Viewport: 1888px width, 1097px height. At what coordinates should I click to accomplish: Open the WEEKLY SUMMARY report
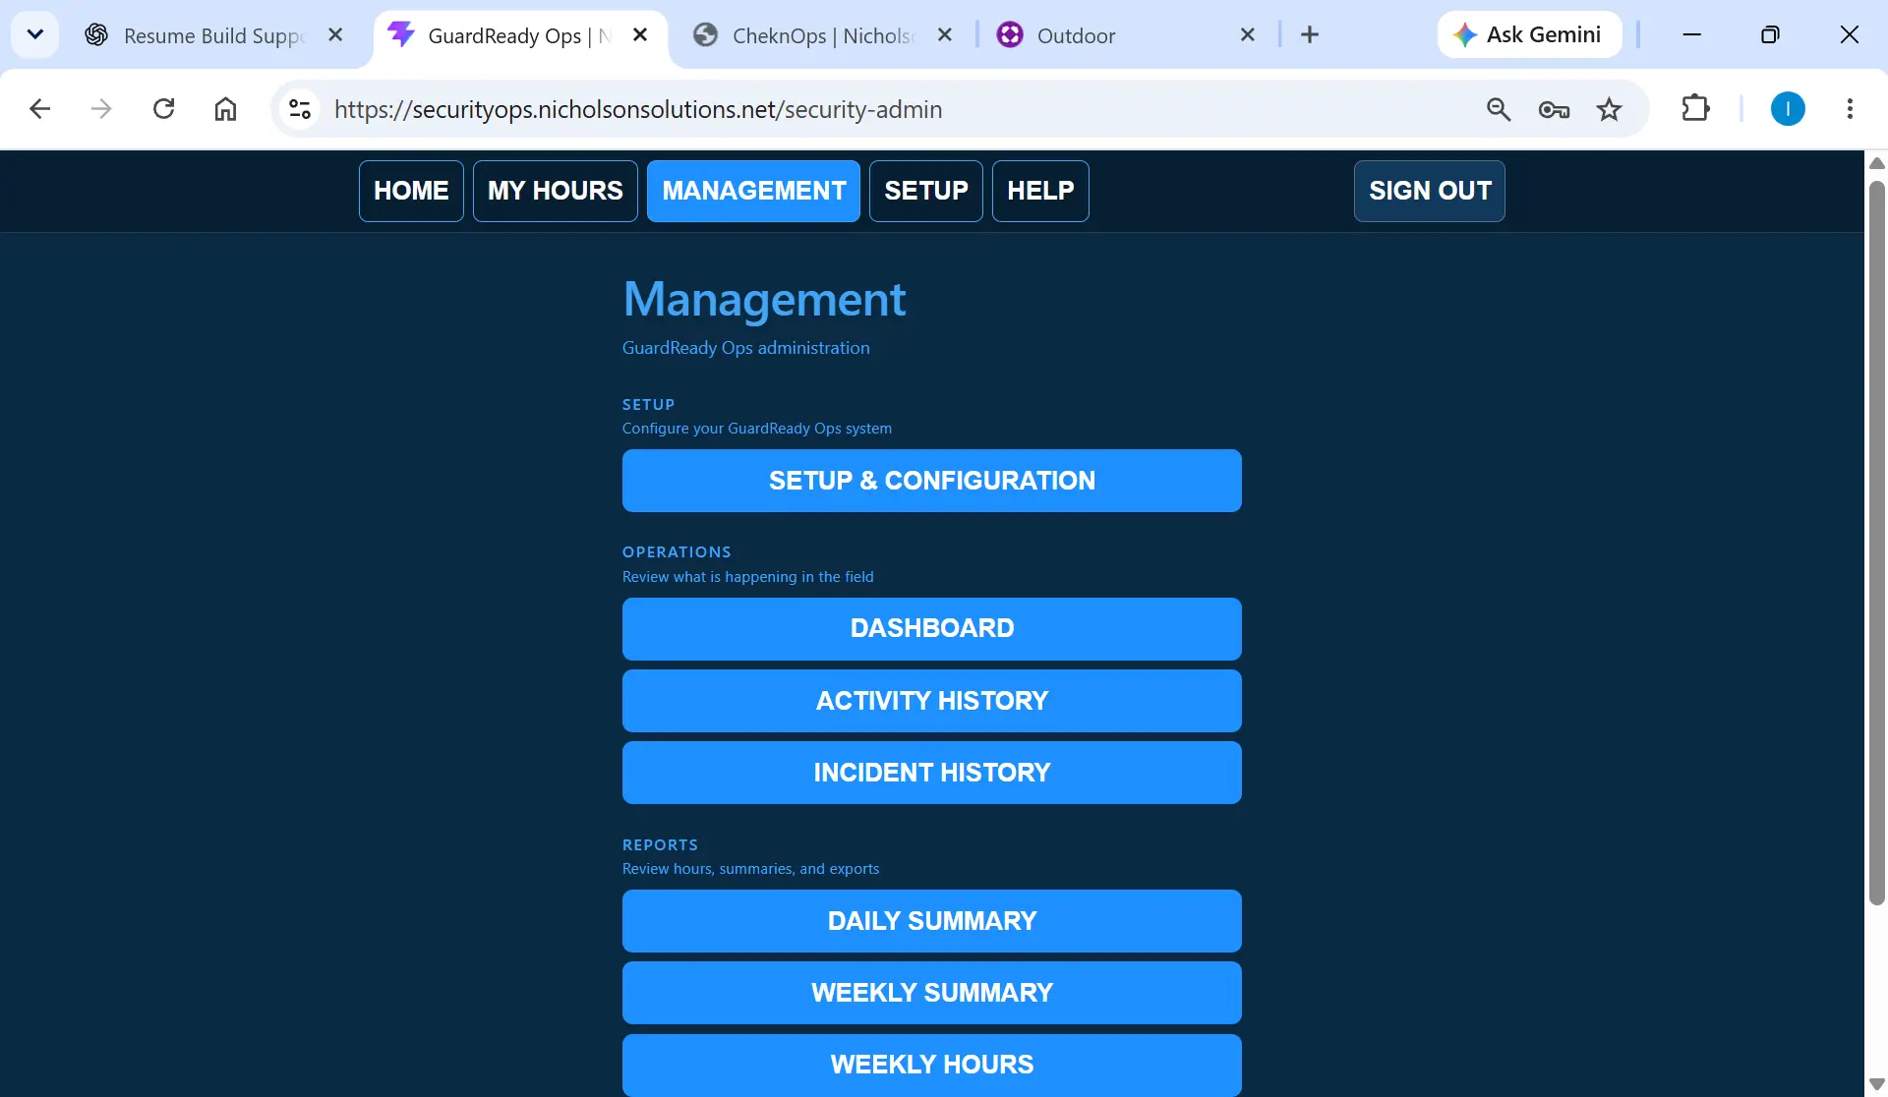point(932,993)
